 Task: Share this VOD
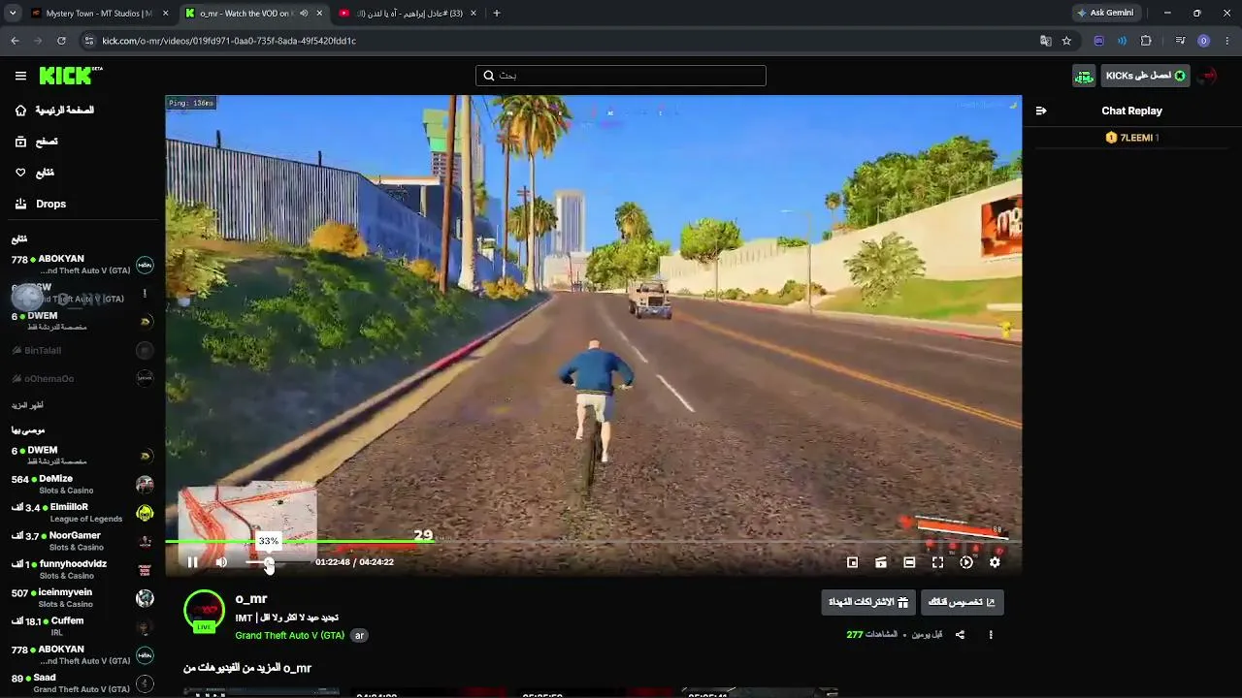[x=960, y=635]
